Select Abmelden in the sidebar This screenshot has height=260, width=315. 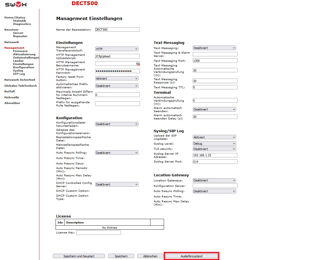pyautogui.click(x=12, y=103)
